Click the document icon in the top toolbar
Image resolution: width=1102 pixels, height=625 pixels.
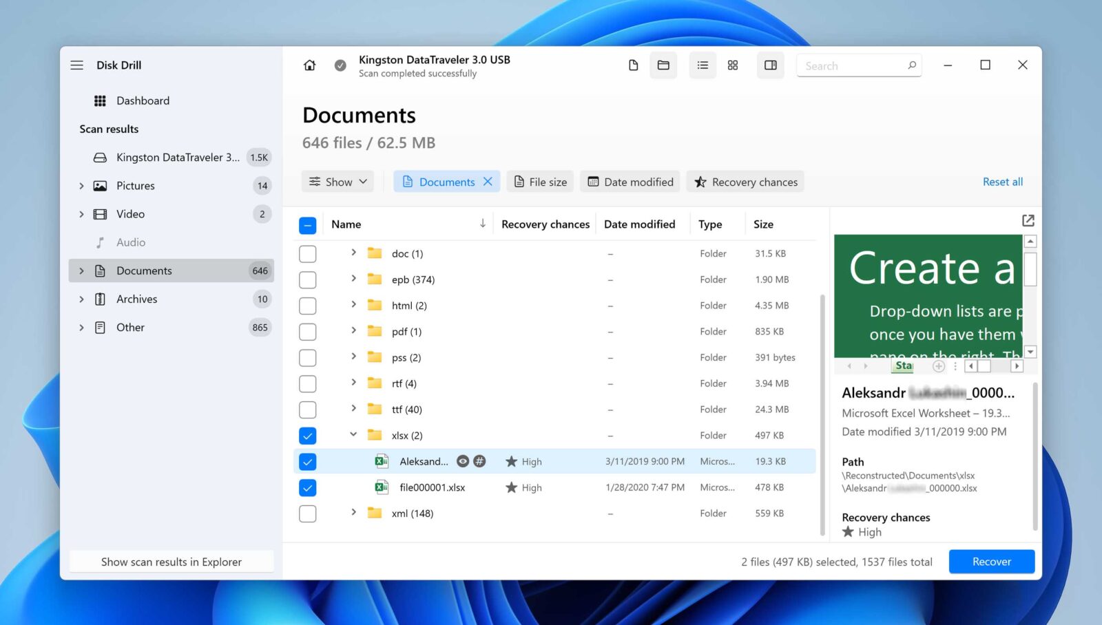tap(633, 65)
